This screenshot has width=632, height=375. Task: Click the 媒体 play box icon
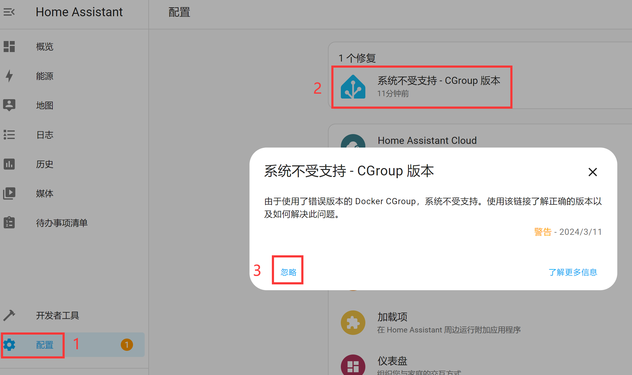click(x=9, y=193)
